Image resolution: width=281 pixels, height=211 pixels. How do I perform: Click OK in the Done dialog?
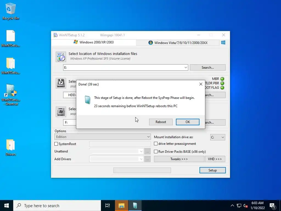[x=188, y=122]
